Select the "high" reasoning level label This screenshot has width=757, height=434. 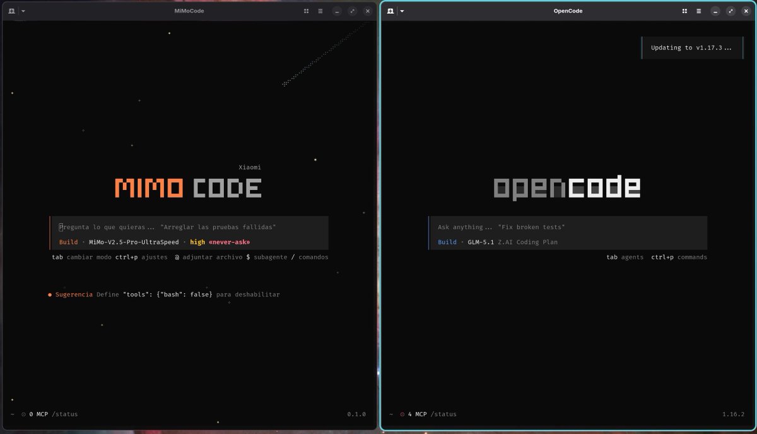(197, 242)
